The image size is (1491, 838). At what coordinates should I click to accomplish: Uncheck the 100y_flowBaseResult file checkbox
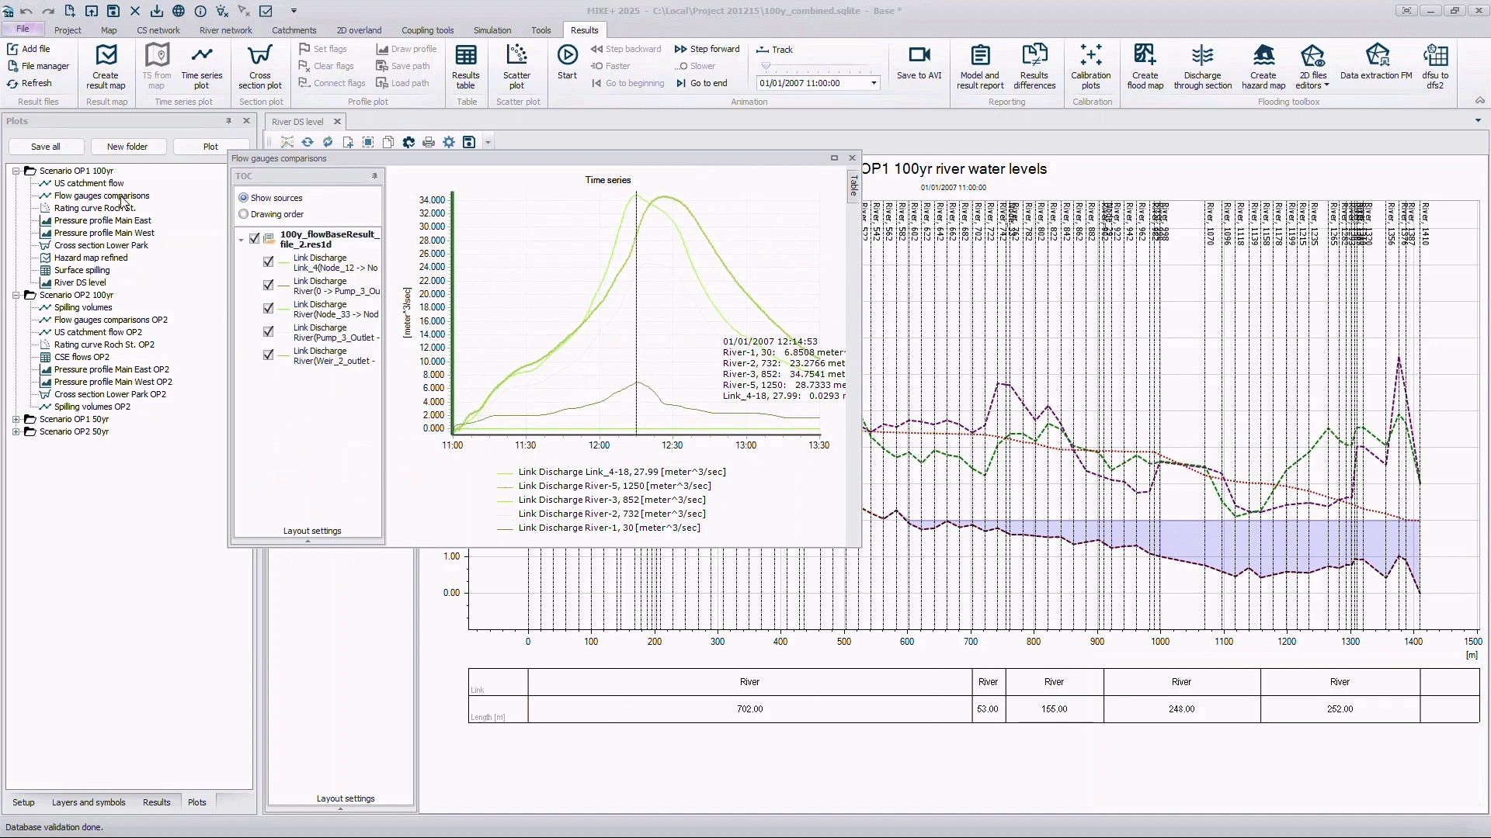point(255,239)
